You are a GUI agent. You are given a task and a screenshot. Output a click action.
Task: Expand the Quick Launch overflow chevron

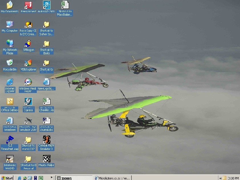tap(51, 177)
